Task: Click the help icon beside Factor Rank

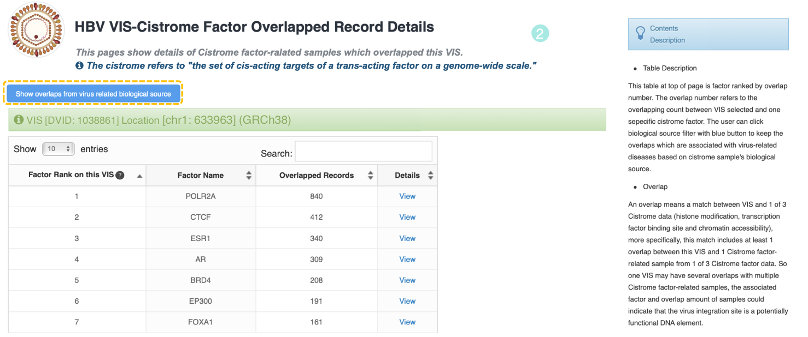Action: tap(120, 175)
